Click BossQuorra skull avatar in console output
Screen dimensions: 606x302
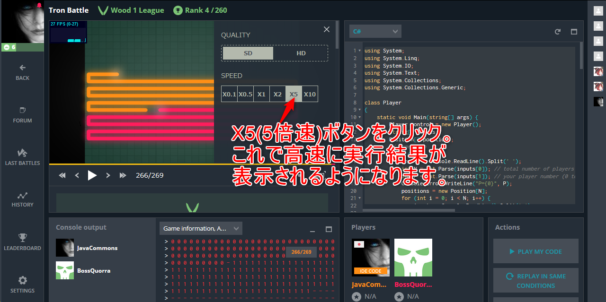pyautogui.click(x=65, y=270)
